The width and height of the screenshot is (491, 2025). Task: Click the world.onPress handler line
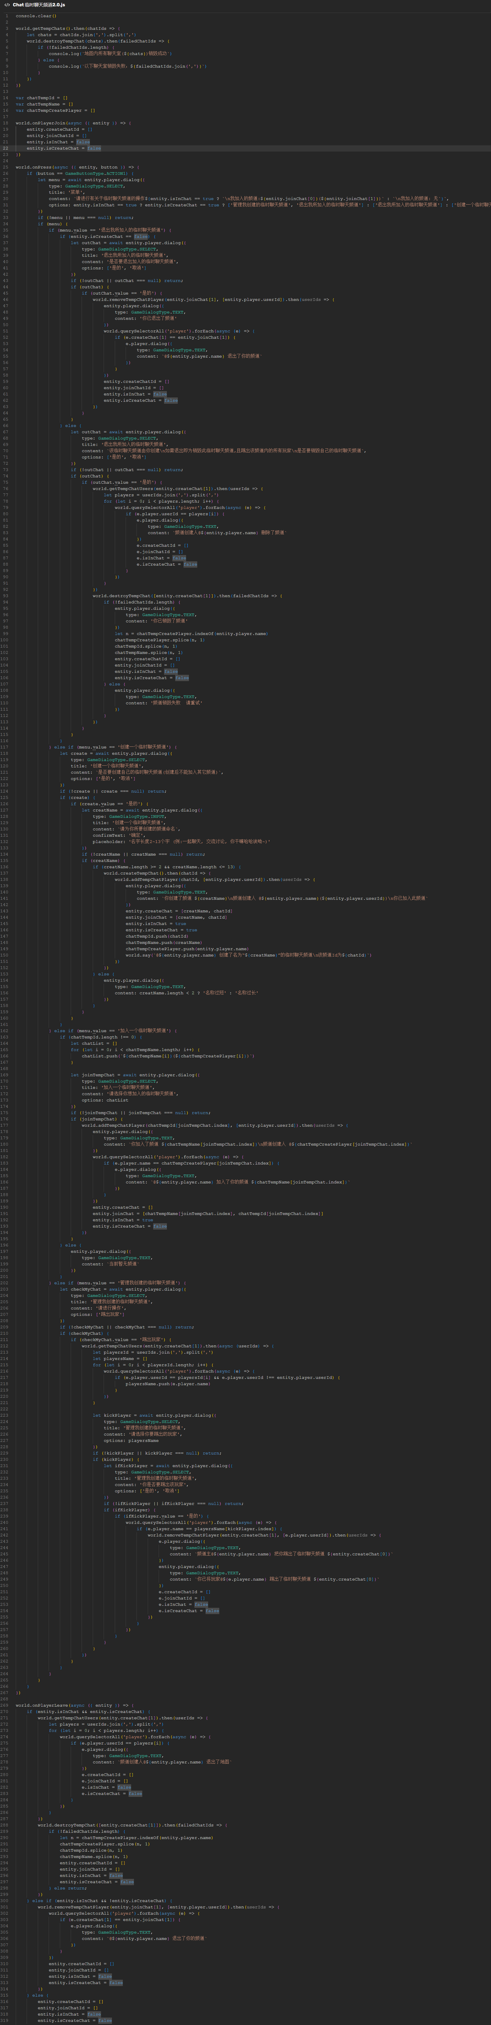pos(78,167)
